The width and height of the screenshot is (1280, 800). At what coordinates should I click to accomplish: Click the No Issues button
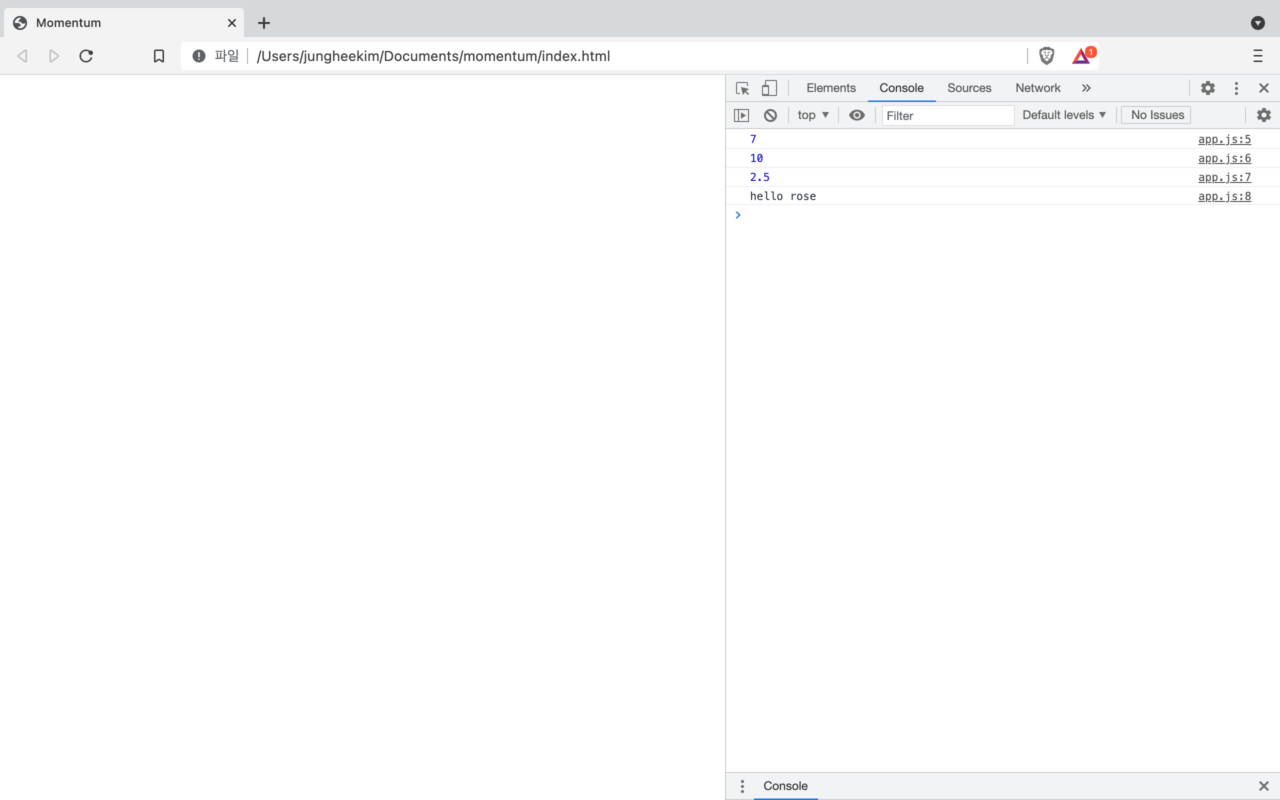point(1156,115)
